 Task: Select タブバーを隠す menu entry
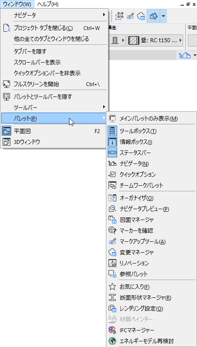(x=54, y=51)
